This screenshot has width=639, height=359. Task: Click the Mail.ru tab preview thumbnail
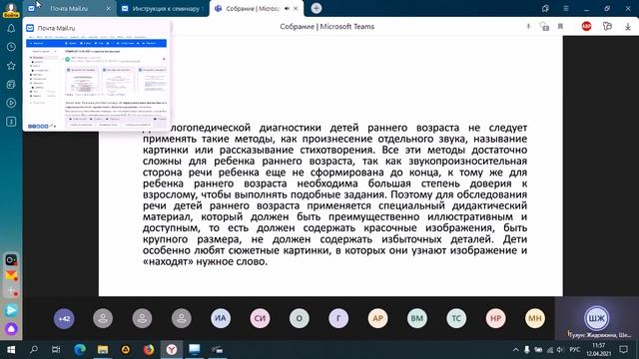click(x=97, y=76)
